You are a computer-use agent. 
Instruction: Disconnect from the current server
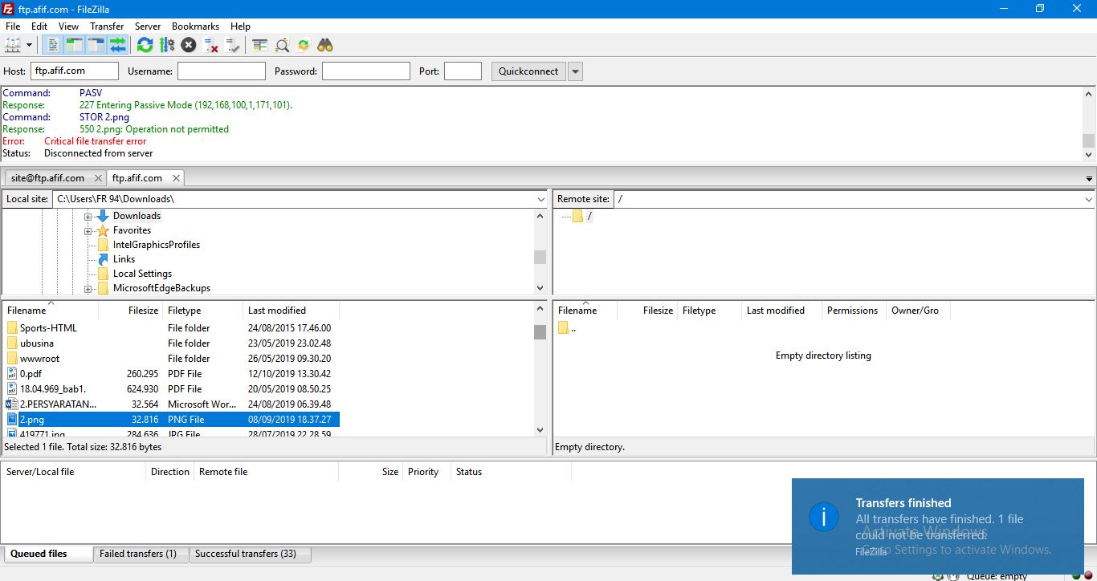(x=210, y=45)
